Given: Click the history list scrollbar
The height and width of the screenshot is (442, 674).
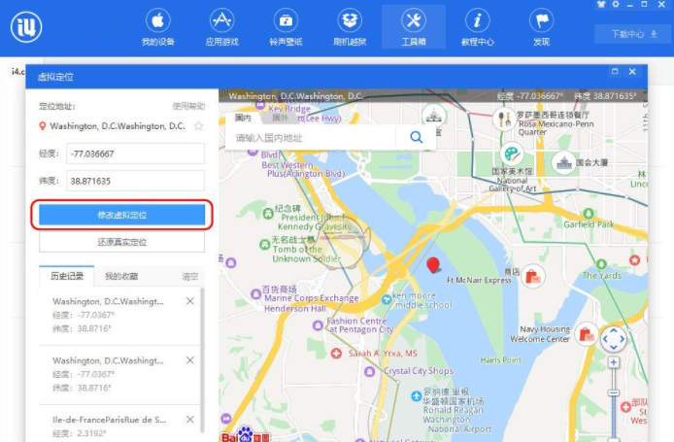Looking at the screenshot, I should (x=202, y=360).
